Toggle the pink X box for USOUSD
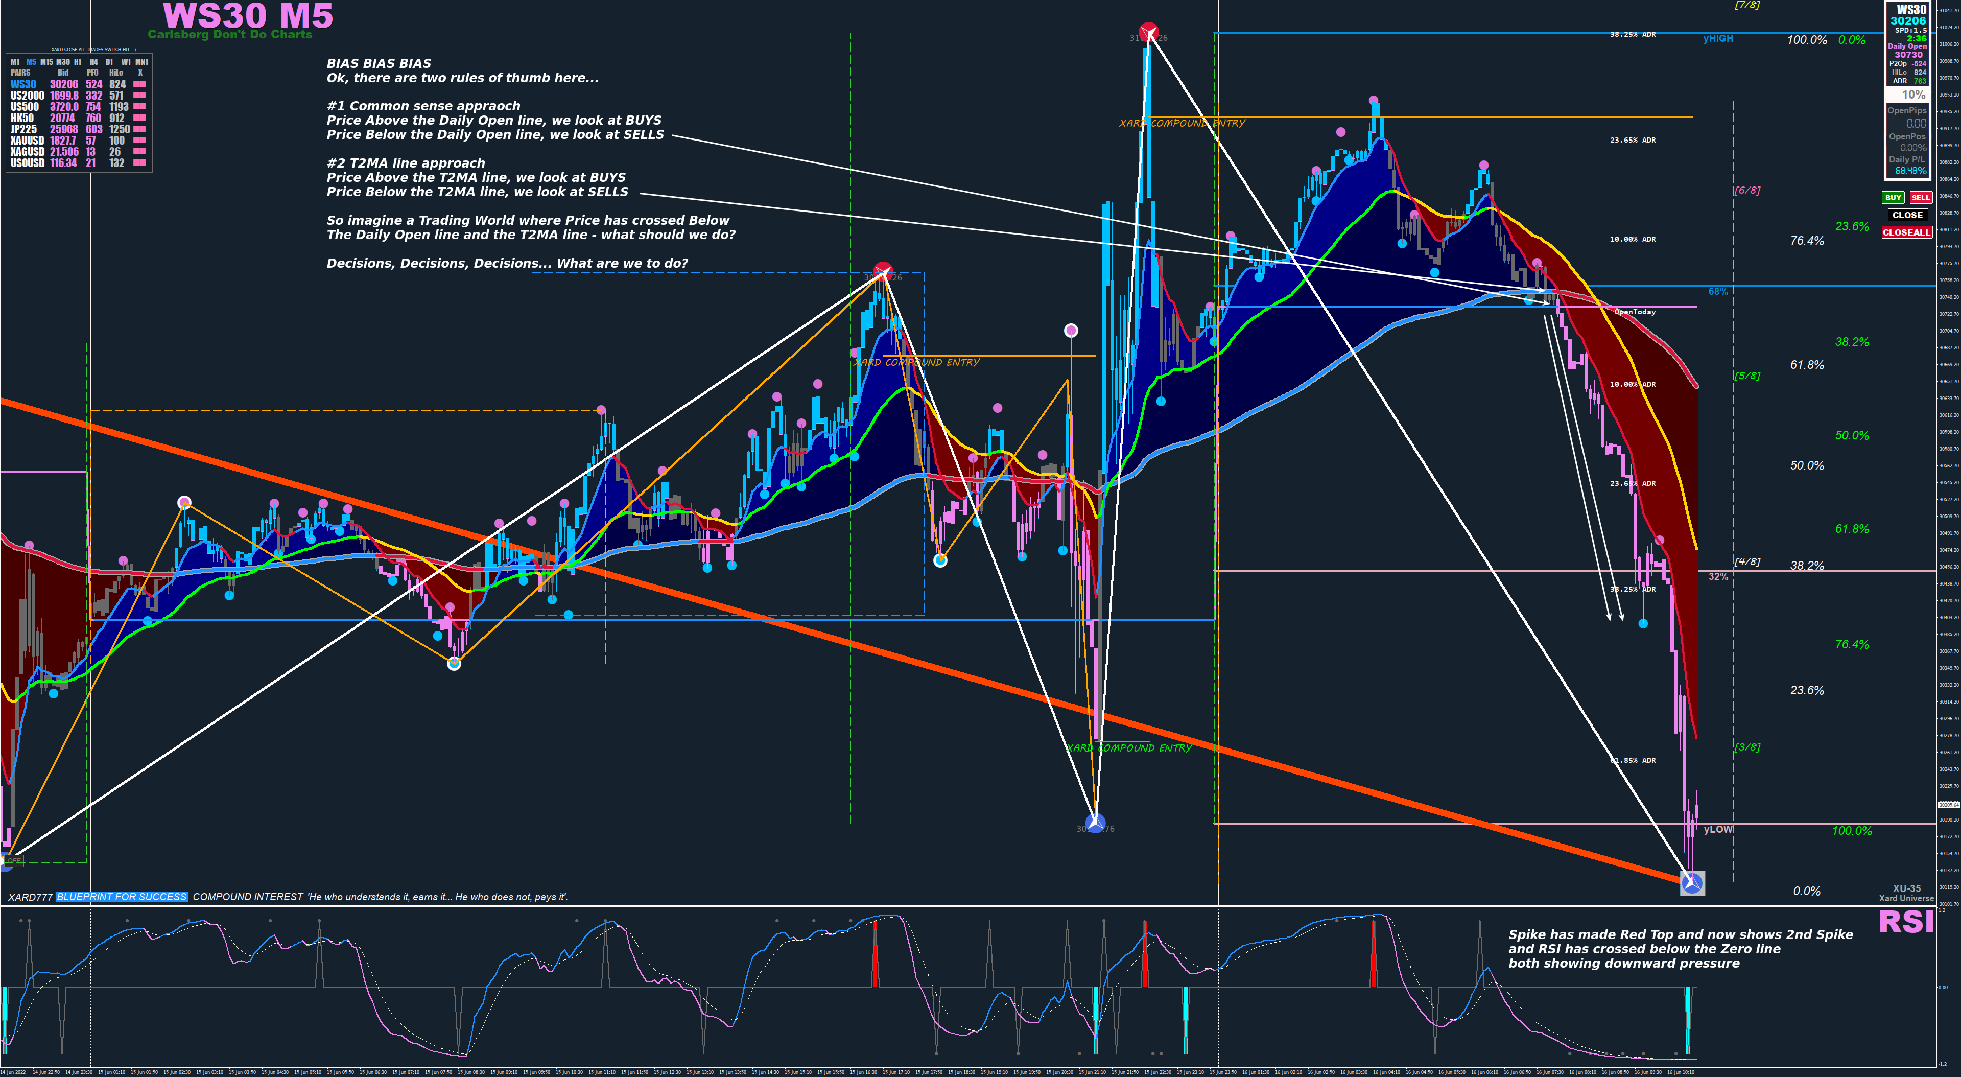Screen dimensions: 1961x1077 140,163
